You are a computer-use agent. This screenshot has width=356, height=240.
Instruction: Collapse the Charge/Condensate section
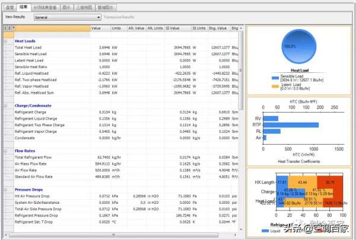click(5, 105)
